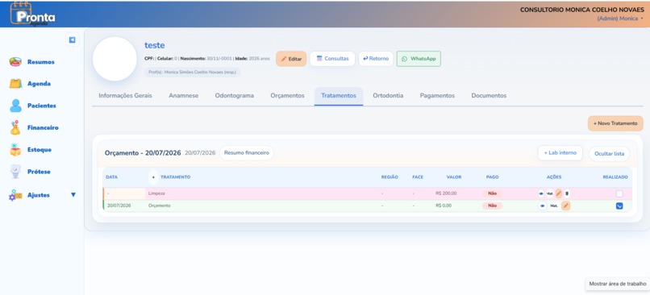The image size is (650, 295).
Task: Collapse the sidebar with the arrow icon
Action: tap(72, 39)
